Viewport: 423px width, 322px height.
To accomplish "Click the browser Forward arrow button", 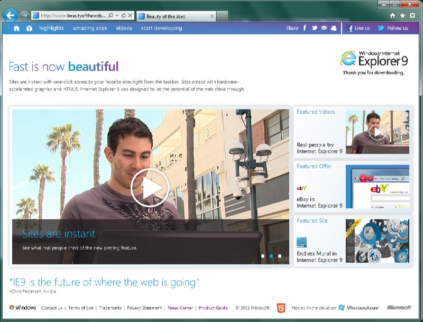I will pyautogui.click(x=24, y=15).
